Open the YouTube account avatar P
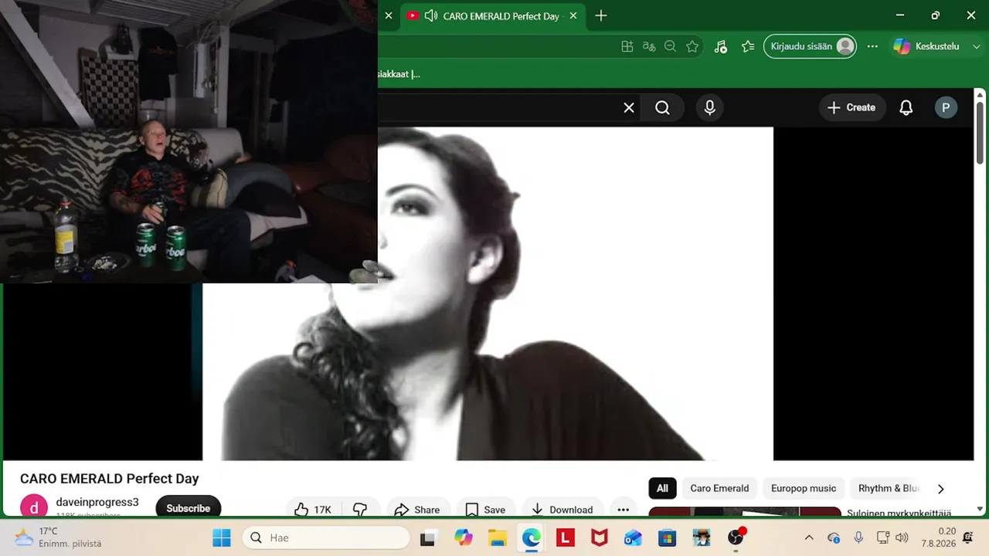 tap(946, 108)
